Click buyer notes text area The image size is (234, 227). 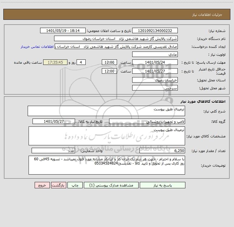coord(107,165)
